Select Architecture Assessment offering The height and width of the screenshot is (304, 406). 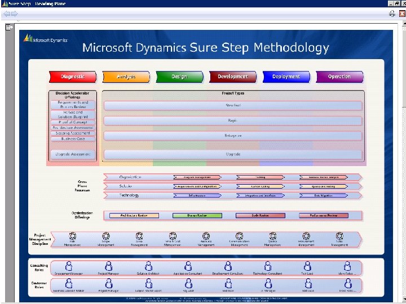tap(73, 128)
